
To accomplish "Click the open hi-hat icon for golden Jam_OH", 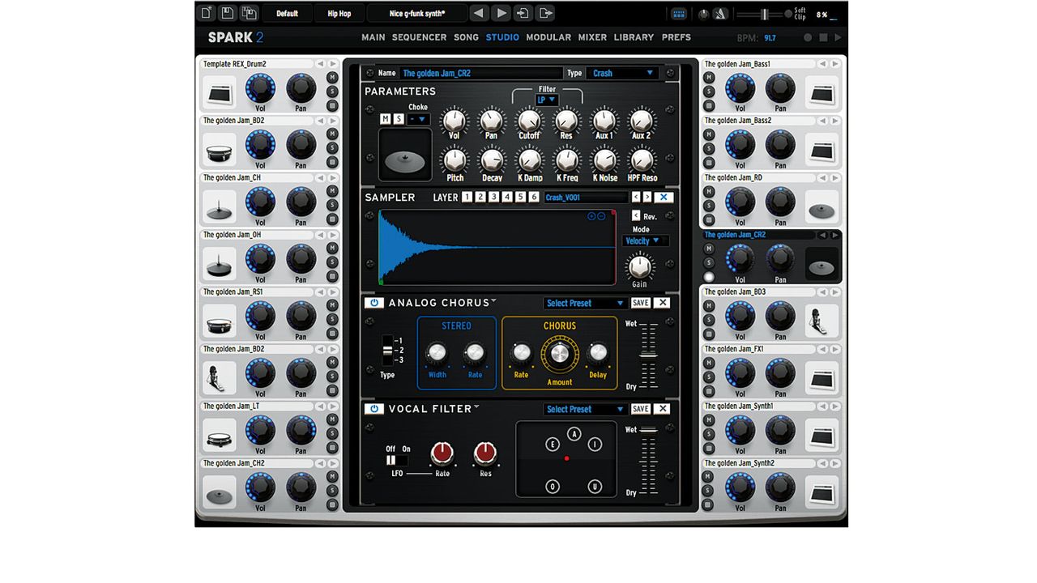I will point(220,263).
